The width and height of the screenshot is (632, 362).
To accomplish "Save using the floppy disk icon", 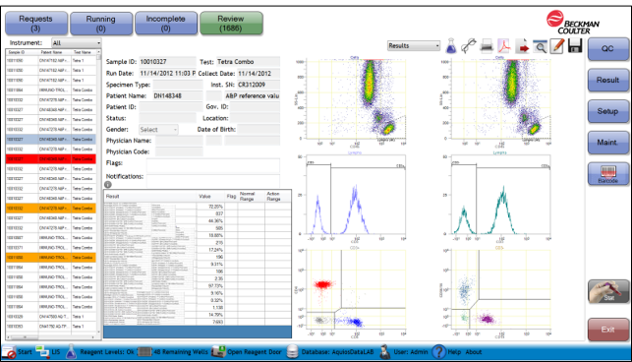I will coord(575,45).
